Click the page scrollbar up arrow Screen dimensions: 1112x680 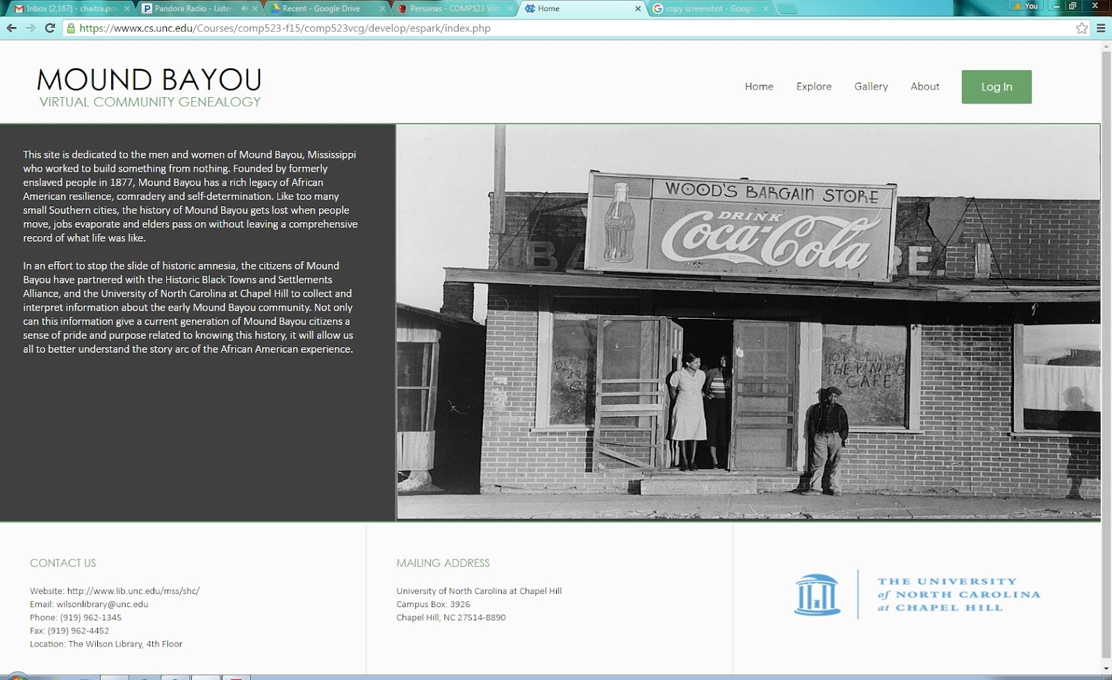1106,47
